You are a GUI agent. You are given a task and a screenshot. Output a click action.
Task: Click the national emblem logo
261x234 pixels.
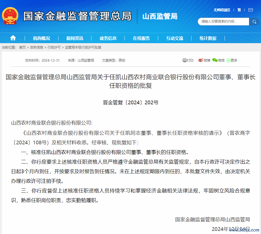pyautogui.click(x=10, y=16)
